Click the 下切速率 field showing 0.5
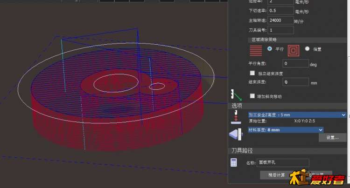 (280, 11)
